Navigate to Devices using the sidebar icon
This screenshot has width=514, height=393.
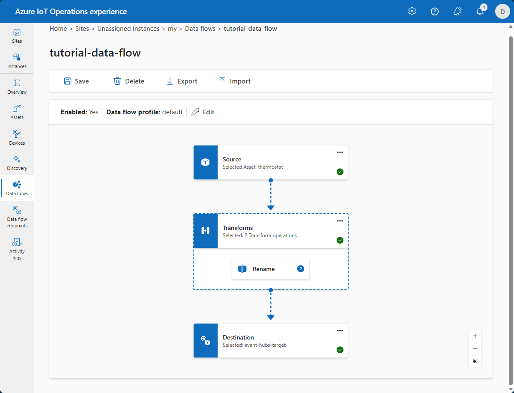click(x=17, y=137)
